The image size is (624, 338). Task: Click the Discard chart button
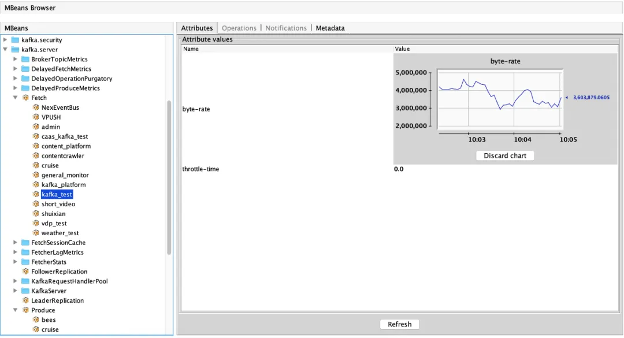505,155
